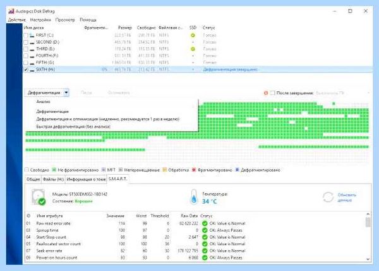The image size is (379, 271).
Task: Click the Свободно legend color box
Action: [27, 170]
